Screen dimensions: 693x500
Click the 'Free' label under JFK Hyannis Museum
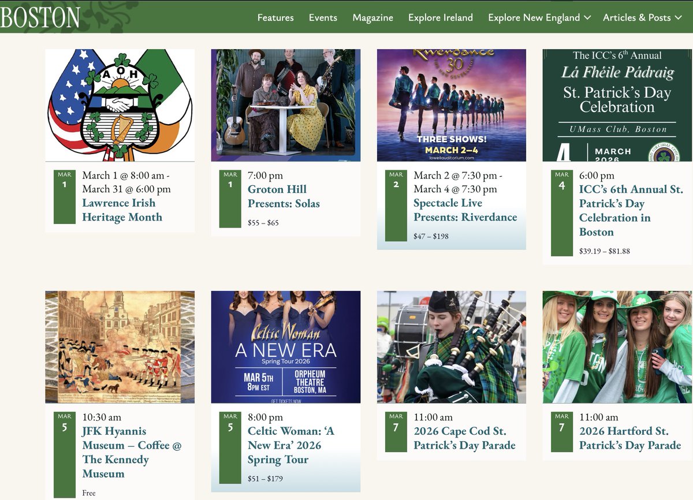click(x=89, y=493)
